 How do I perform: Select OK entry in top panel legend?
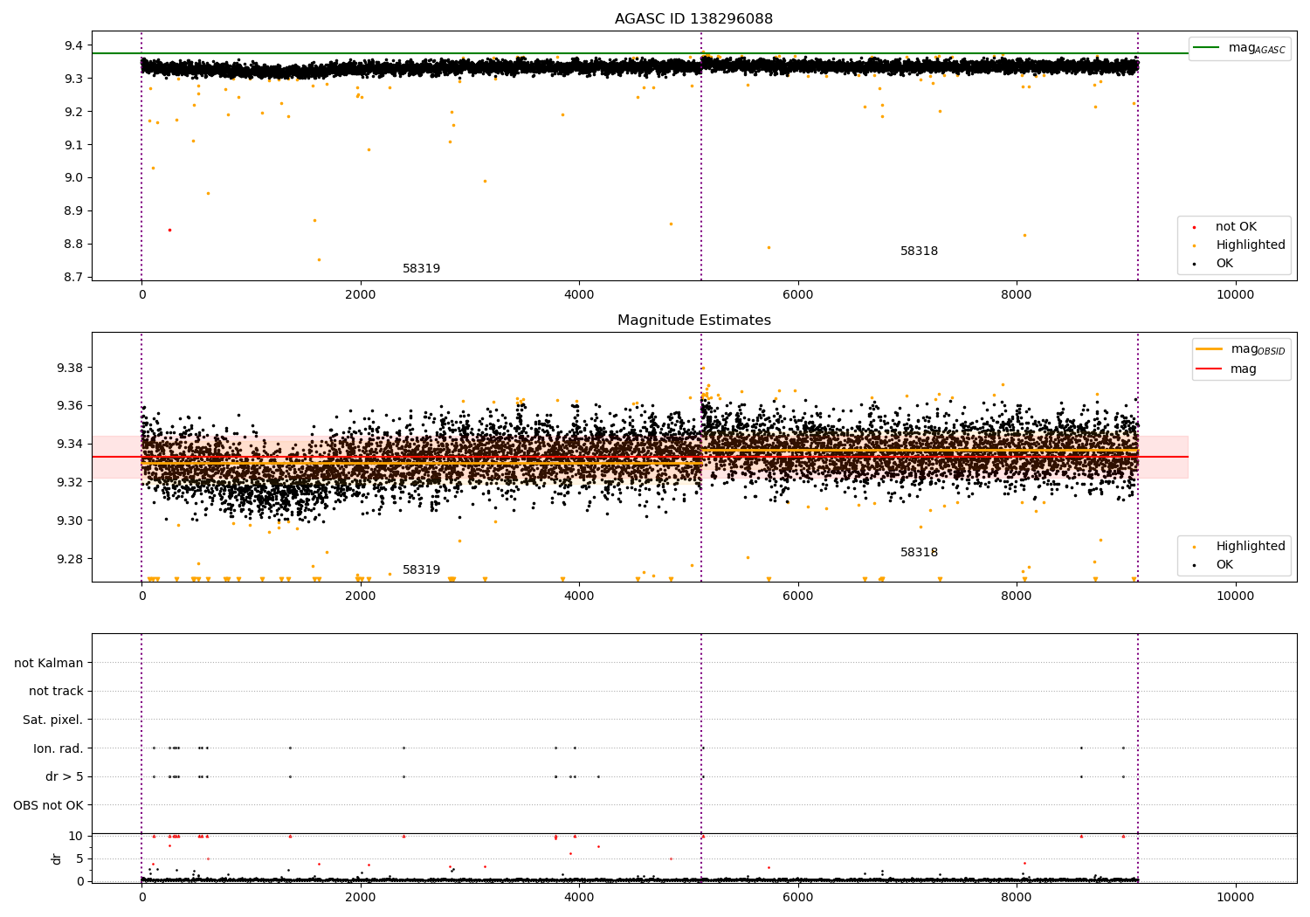[x=1224, y=264]
